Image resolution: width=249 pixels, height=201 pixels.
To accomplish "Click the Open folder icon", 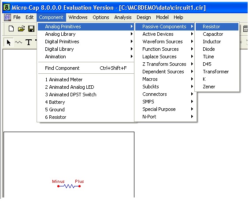I will (x=21, y=29).
